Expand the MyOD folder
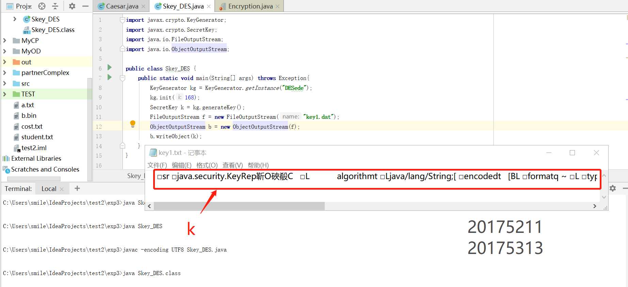The image size is (628, 287). [4, 51]
